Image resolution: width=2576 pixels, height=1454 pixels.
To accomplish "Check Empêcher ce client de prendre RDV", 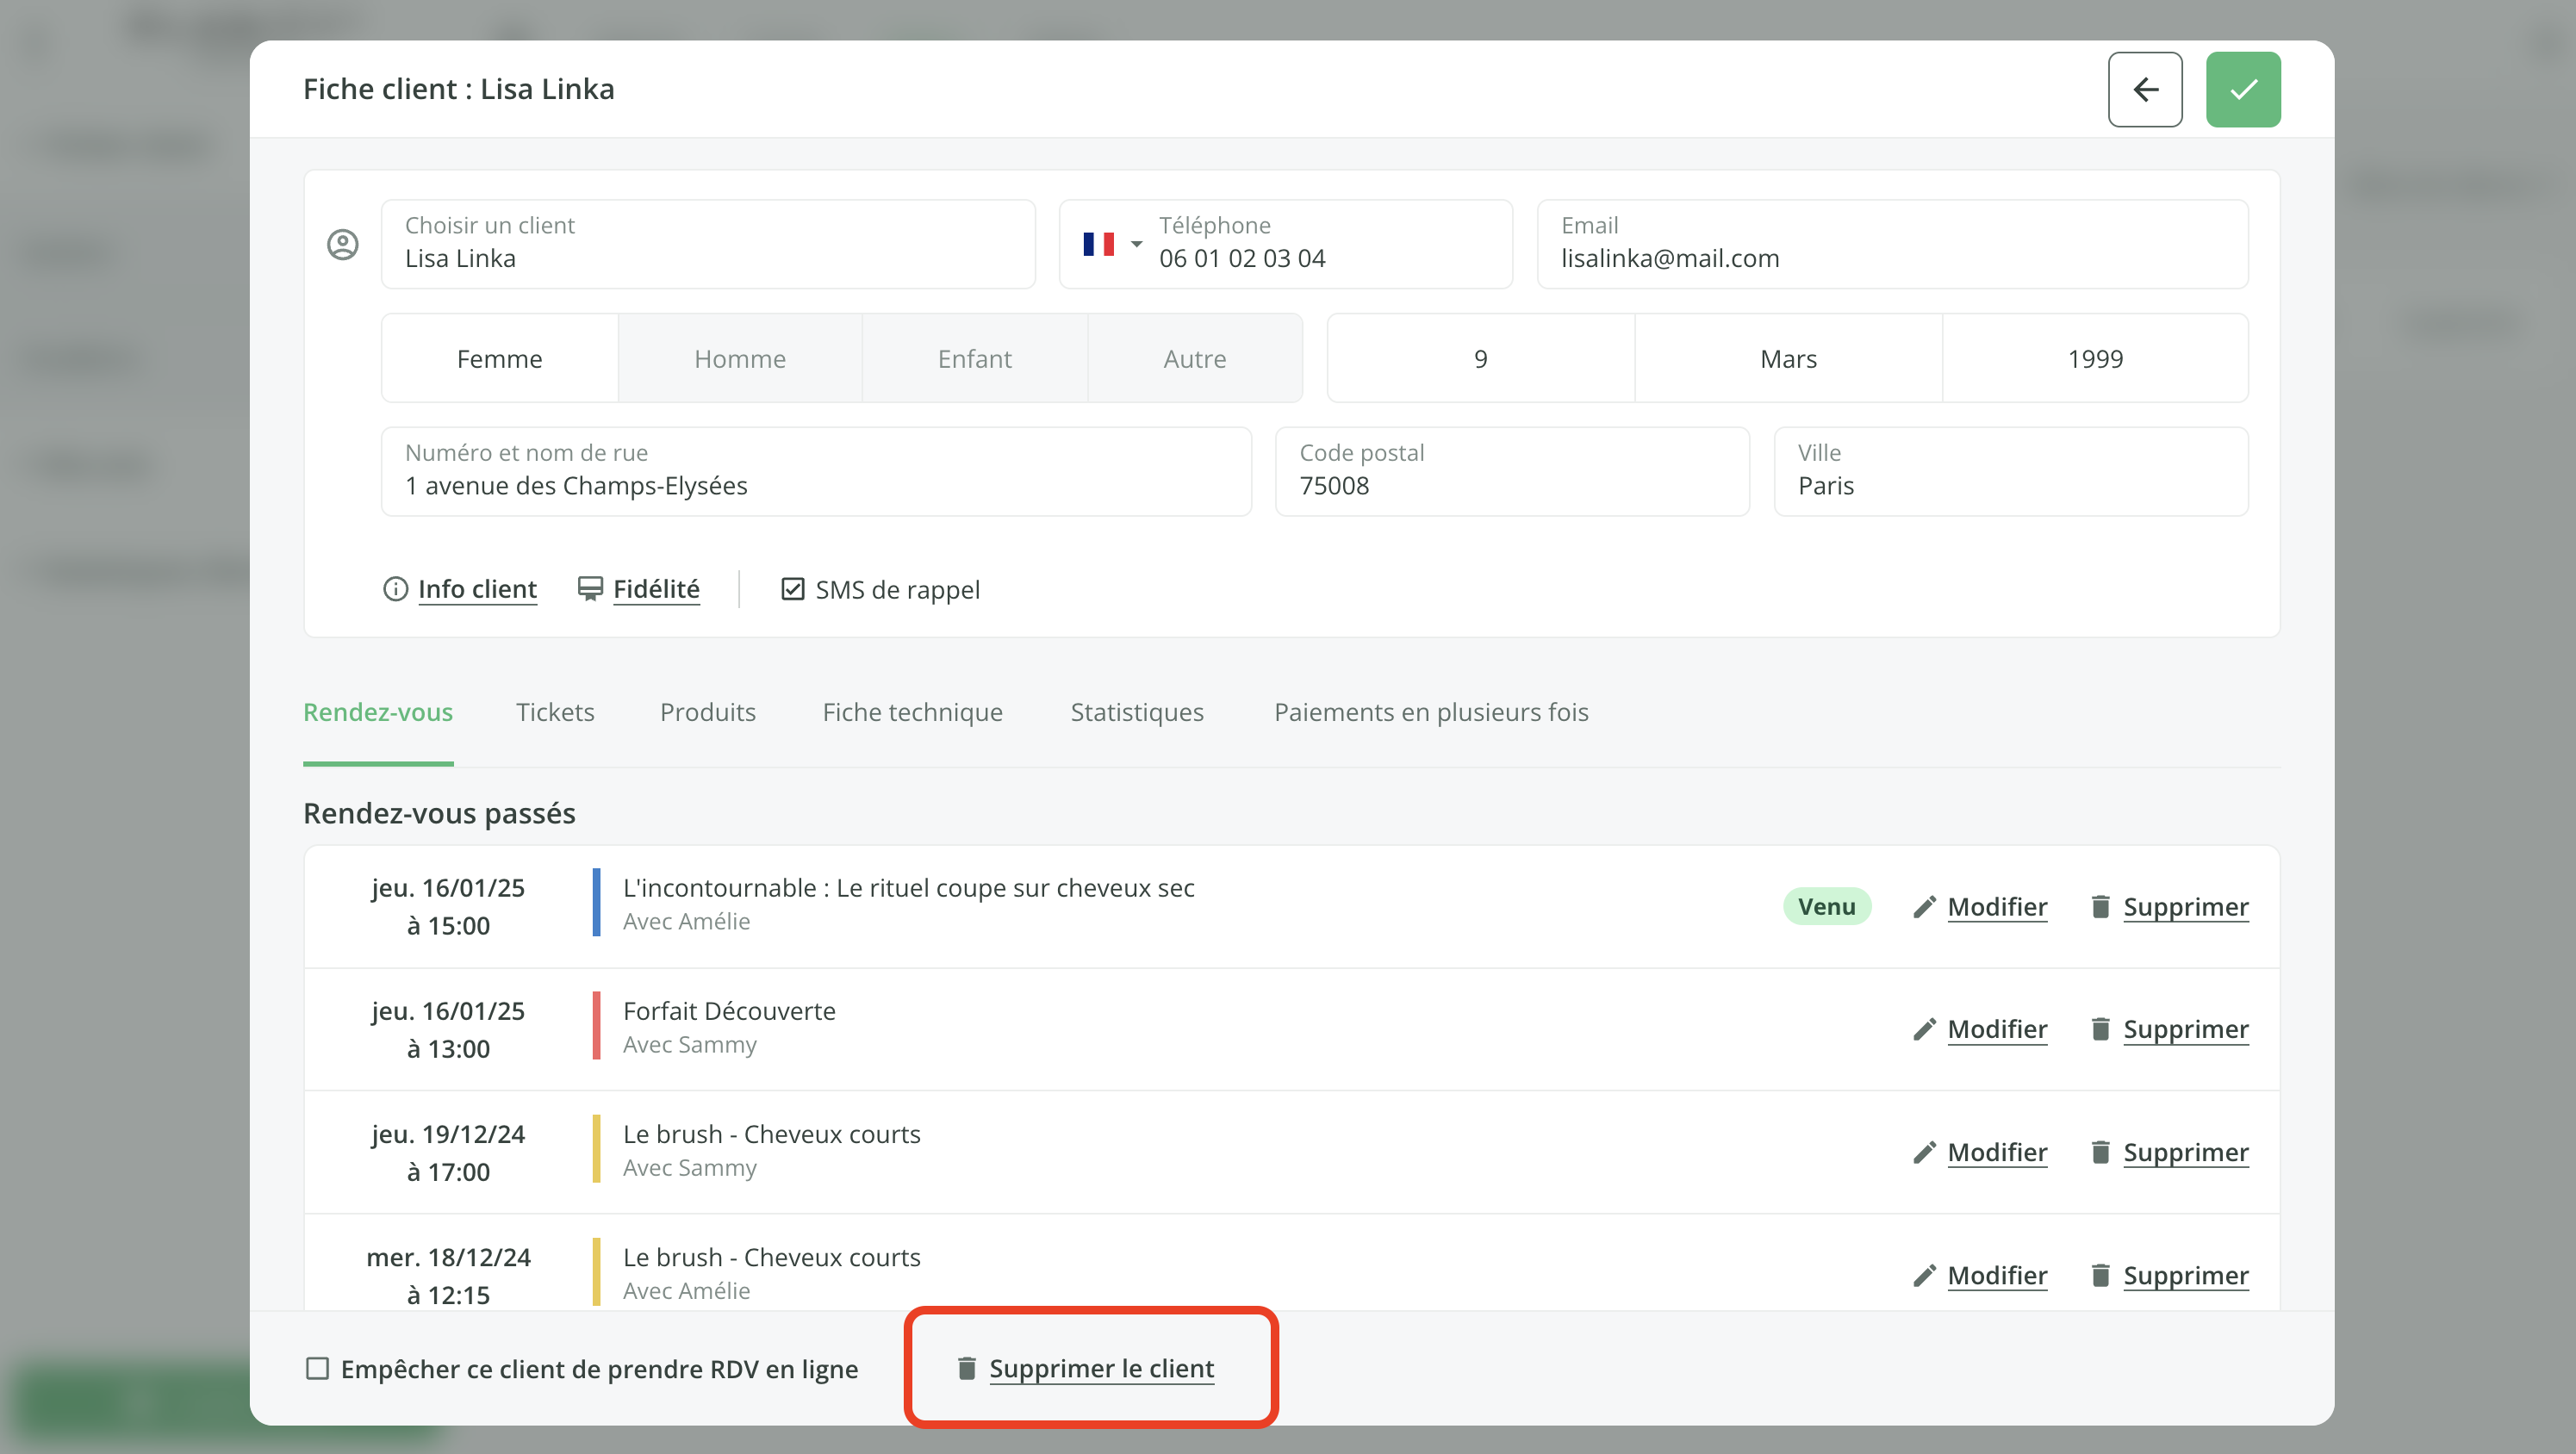I will pos(317,1368).
